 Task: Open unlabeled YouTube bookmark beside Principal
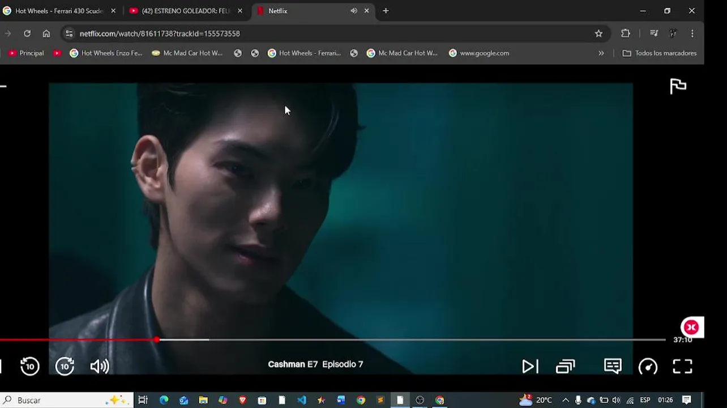(57, 53)
